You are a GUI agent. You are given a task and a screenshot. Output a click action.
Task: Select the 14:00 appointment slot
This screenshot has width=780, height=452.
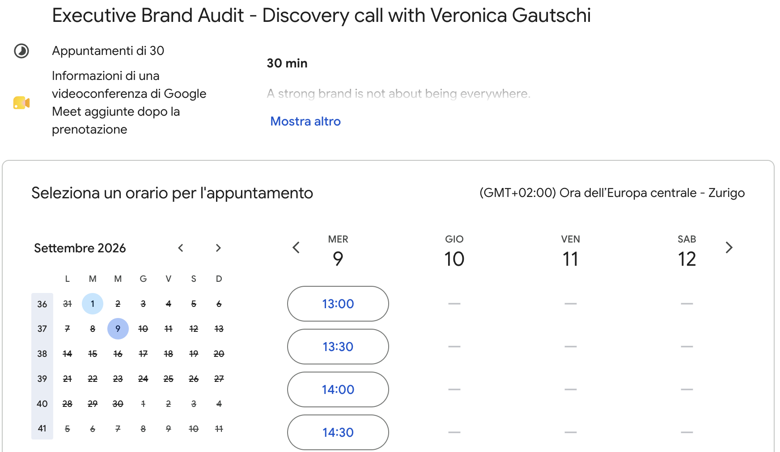coord(338,389)
